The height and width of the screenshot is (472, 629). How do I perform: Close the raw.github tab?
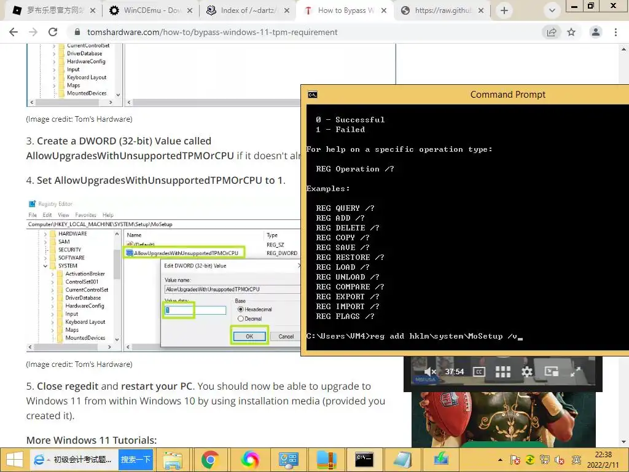(481, 10)
